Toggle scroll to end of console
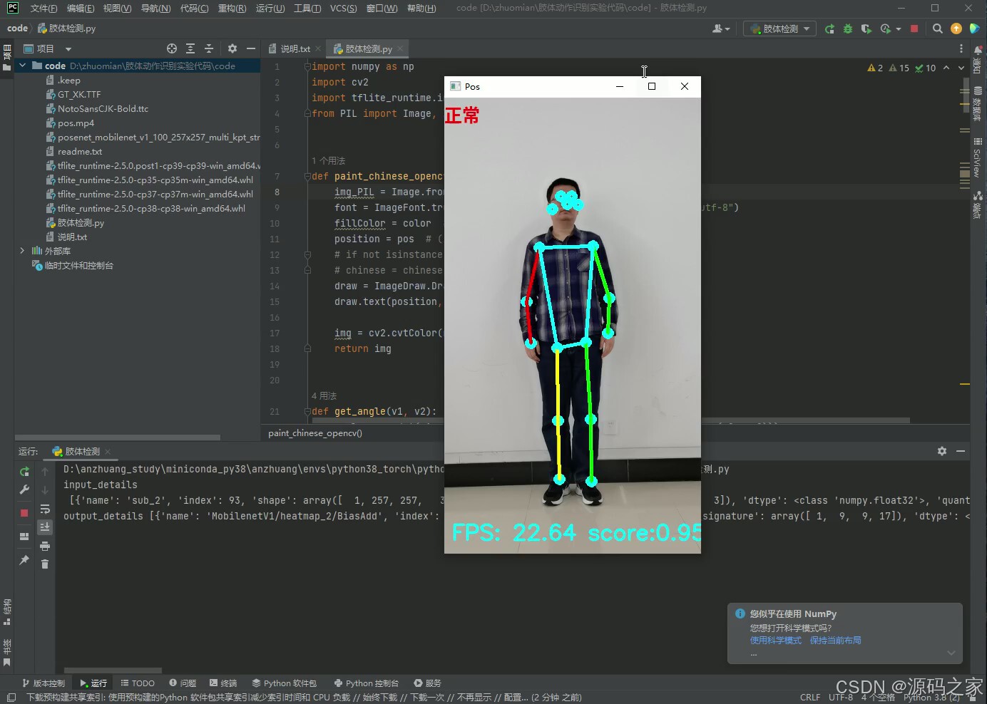987x704 pixels. [x=45, y=527]
